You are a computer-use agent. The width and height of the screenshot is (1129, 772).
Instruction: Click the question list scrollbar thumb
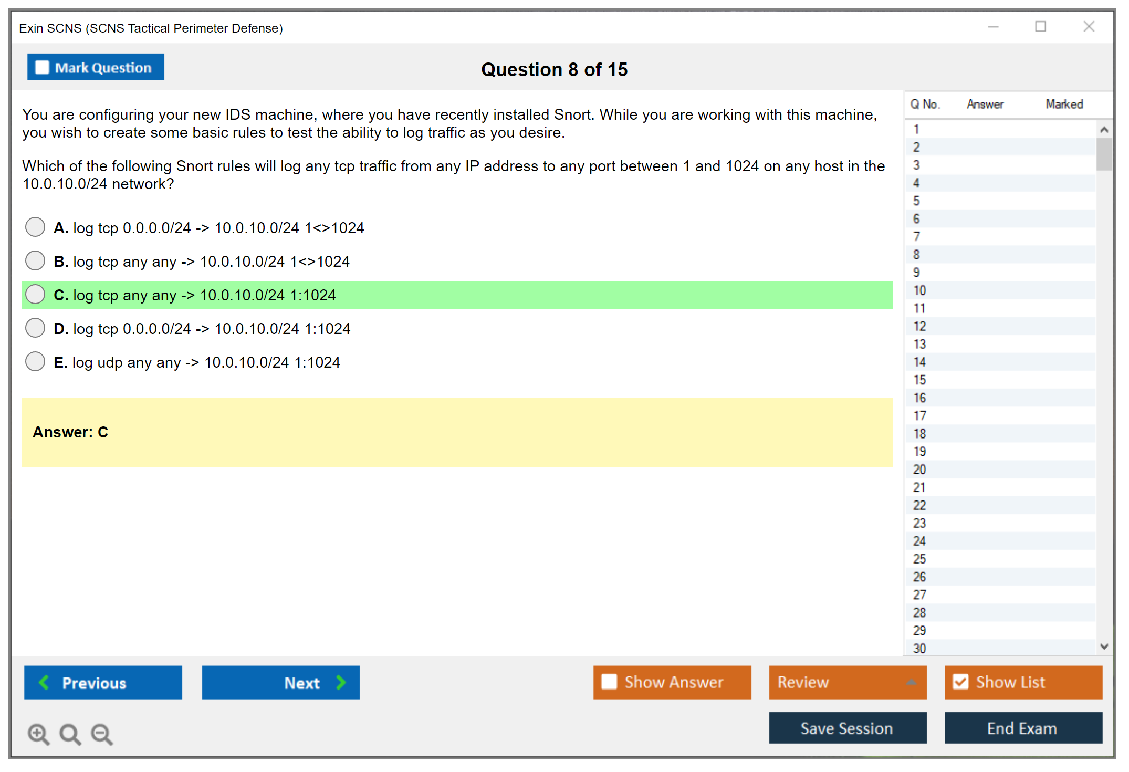click(1103, 154)
